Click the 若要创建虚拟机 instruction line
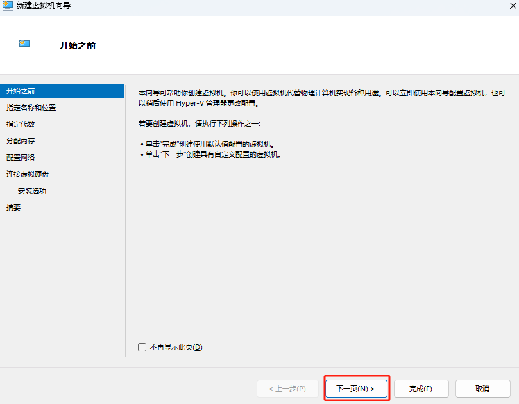This screenshot has height=404, width=519. coord(200,124)
